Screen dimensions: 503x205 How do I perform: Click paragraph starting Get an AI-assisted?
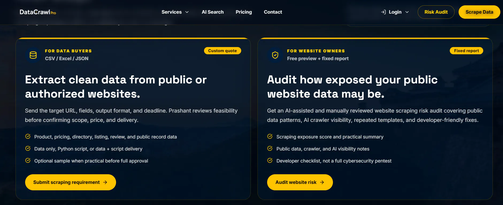coord(375,115)
